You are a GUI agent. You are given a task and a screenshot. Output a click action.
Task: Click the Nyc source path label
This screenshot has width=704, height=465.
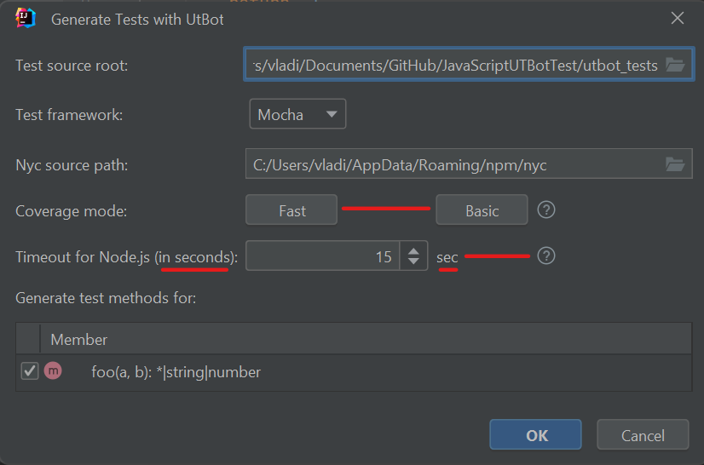(x=72, y=165)
